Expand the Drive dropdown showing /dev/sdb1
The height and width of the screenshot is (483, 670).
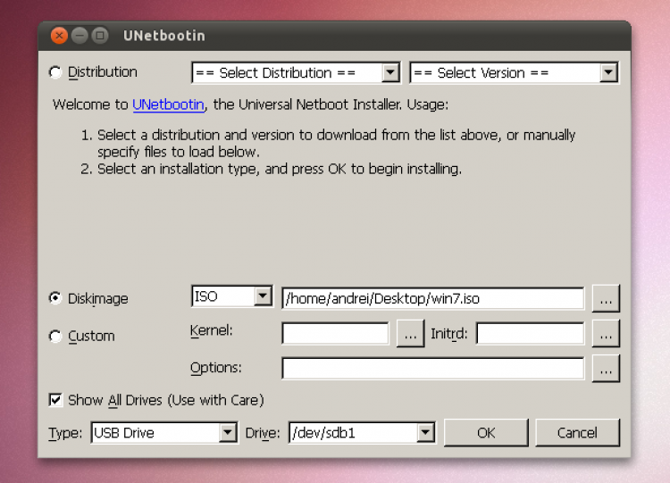[x=361, y=433]
